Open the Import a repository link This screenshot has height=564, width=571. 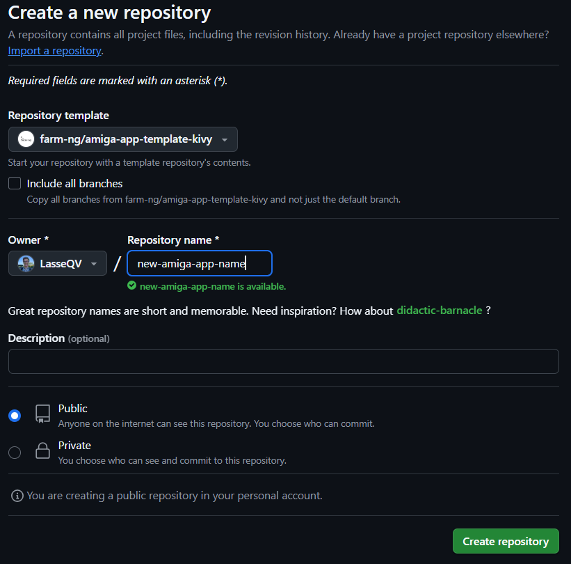point(55,51)
